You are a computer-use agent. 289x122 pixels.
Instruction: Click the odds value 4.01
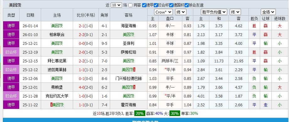201,96
